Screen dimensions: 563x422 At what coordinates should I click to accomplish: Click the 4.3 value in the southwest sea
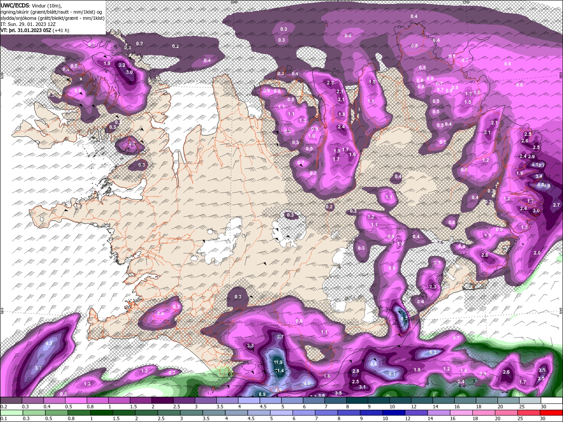(x=49, y=343)
